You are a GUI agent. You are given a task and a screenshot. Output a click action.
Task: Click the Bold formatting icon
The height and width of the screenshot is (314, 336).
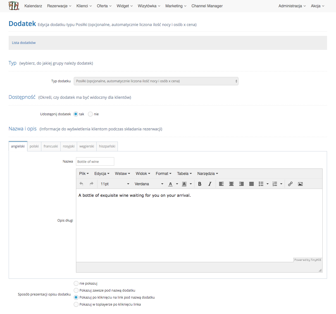(x=200, y=184)
